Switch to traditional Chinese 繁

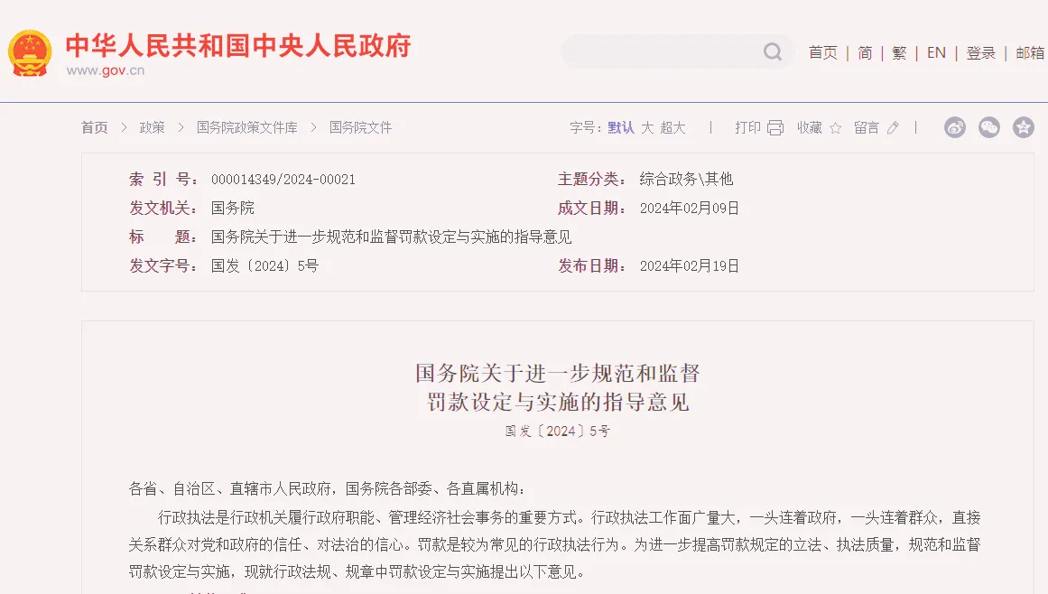[899, 52]
